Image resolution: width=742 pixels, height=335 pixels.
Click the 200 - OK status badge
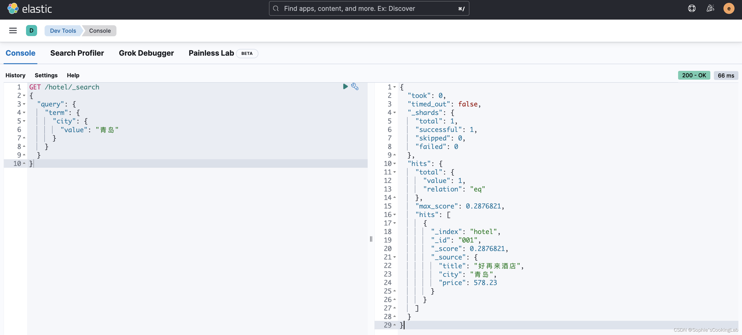point(694,75)
